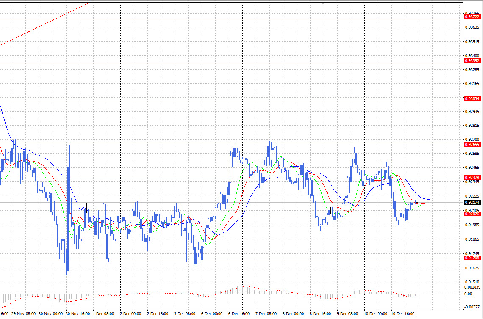483x319 pixels.
Task: Click the 8 Dec 00:00 time label
Action: (x=293, y=314)
